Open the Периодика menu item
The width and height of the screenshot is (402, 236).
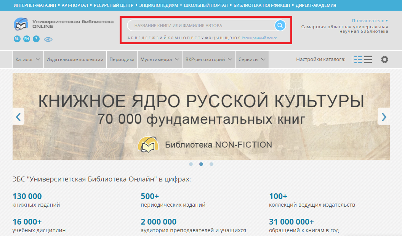(x=122, y=59)
